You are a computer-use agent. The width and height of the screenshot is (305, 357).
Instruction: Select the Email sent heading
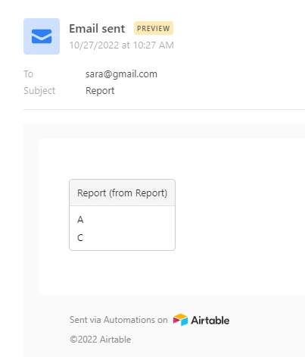point(97,29)
